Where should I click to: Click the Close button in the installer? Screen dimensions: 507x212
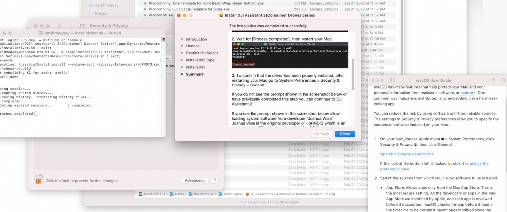pos(344,134)
